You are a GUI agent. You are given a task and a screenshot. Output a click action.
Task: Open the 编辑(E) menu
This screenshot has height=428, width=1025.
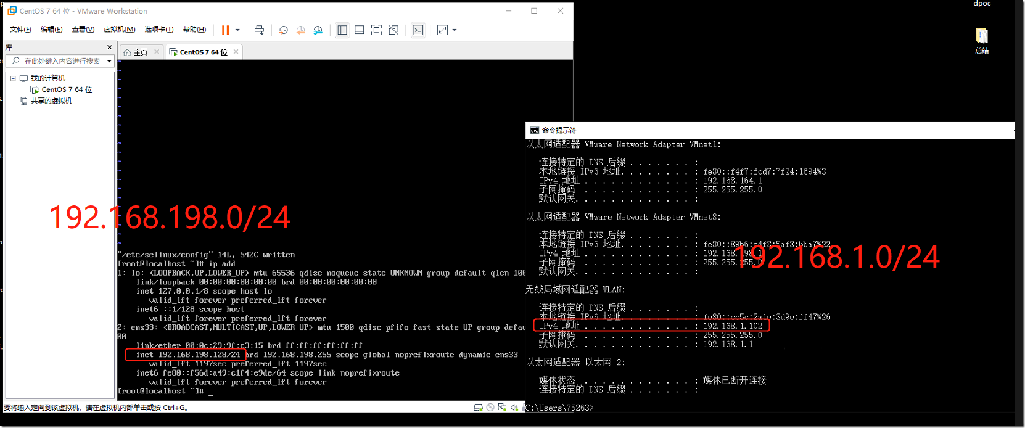click(51, 30)
